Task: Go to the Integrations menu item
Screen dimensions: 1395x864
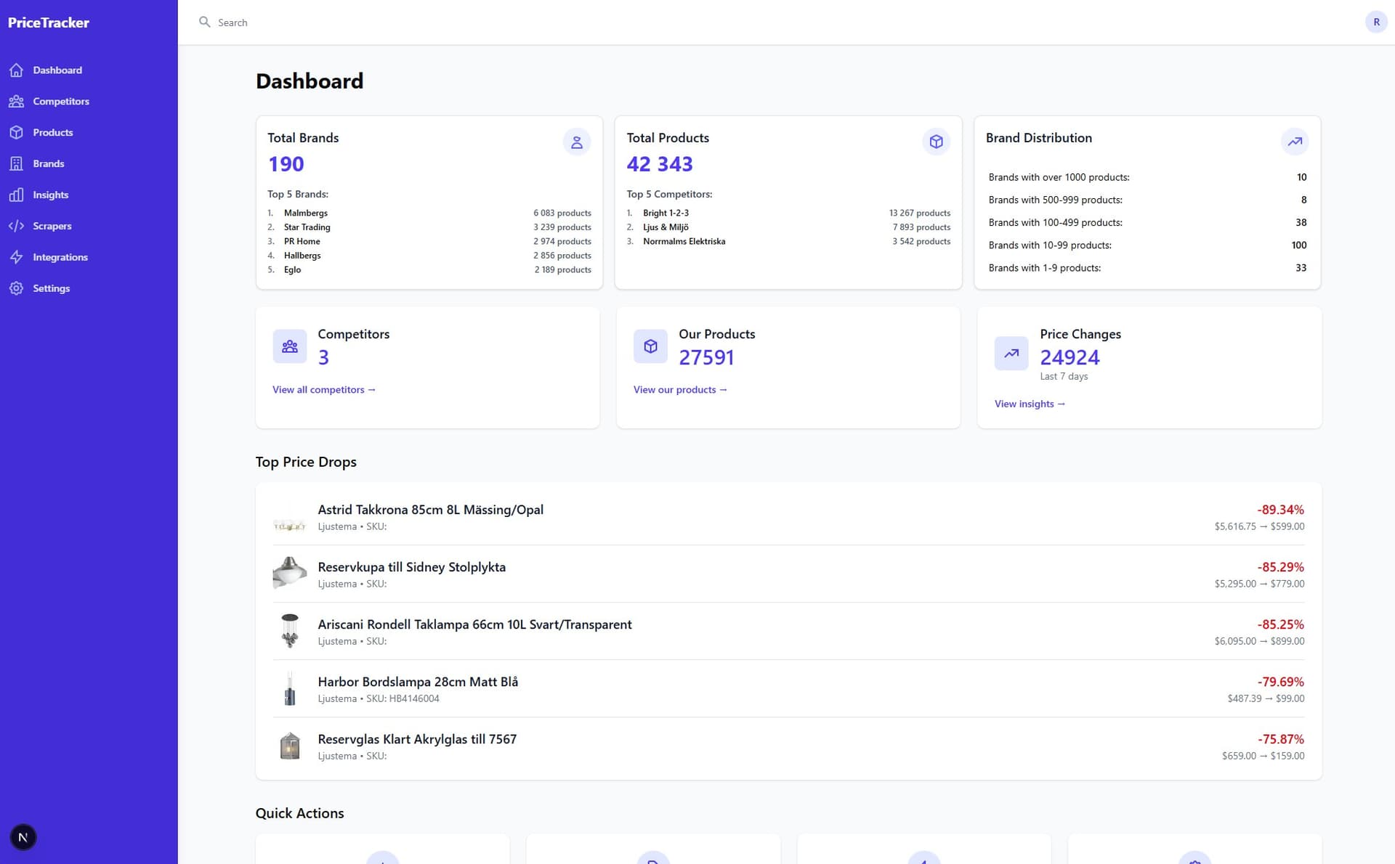Action: click(60, 258)
